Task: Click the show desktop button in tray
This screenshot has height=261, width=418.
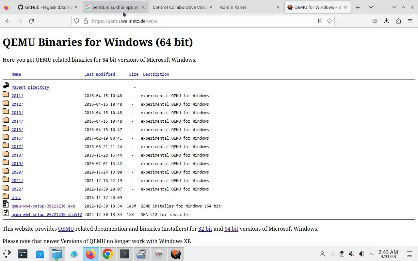Action: [x=410, y=254]
